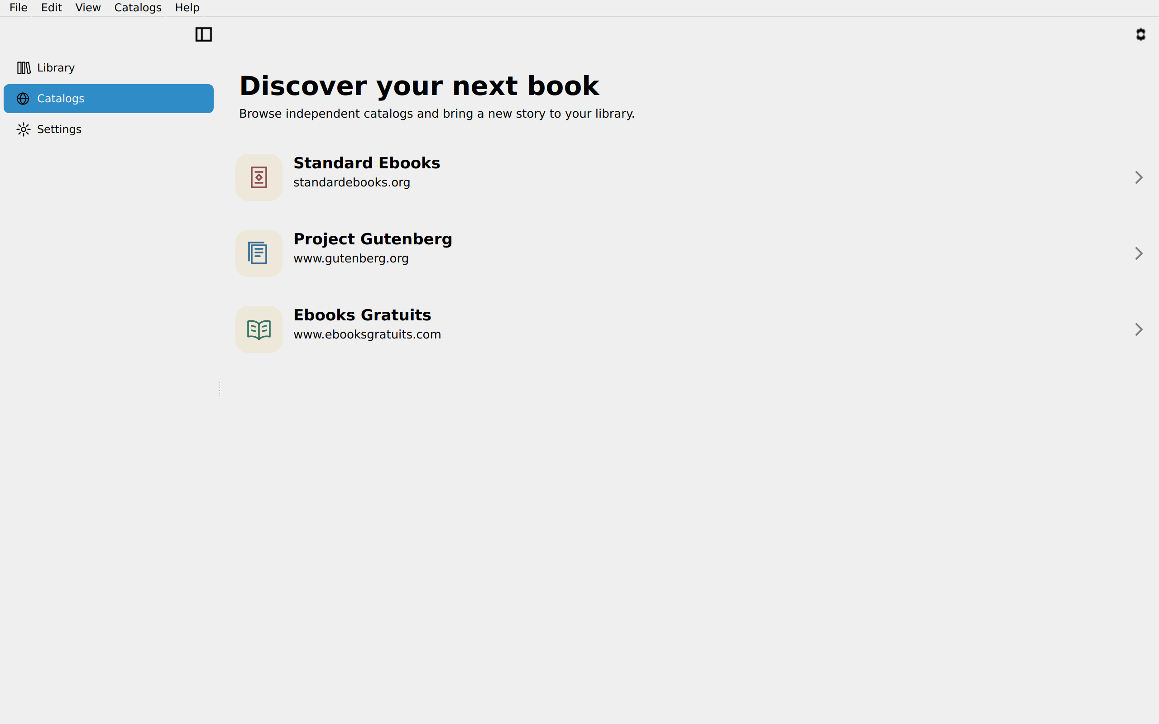Click the "Discover your next book" heading

[x=419, y=87]
